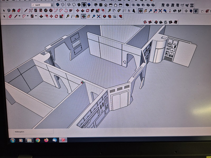211x158 pixels.
Task: Expand the Rectangle tool dropdown arrow
Action: pos(36,16)
